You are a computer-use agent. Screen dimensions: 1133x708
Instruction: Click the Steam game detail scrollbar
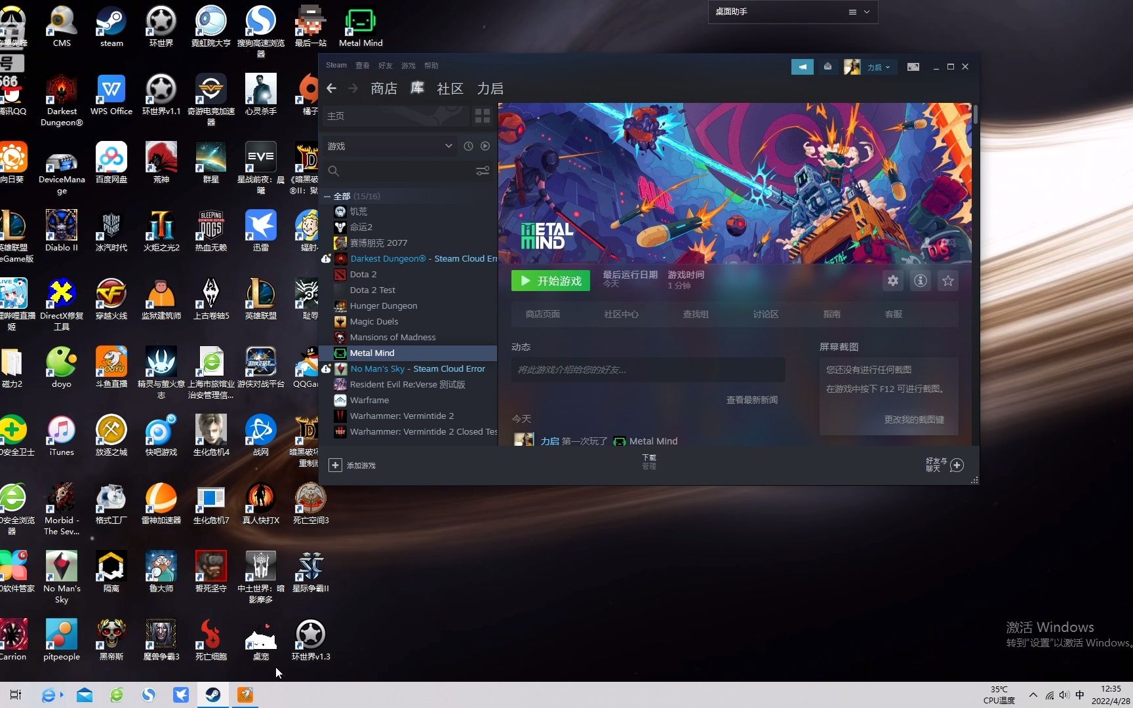click(976, 115)
